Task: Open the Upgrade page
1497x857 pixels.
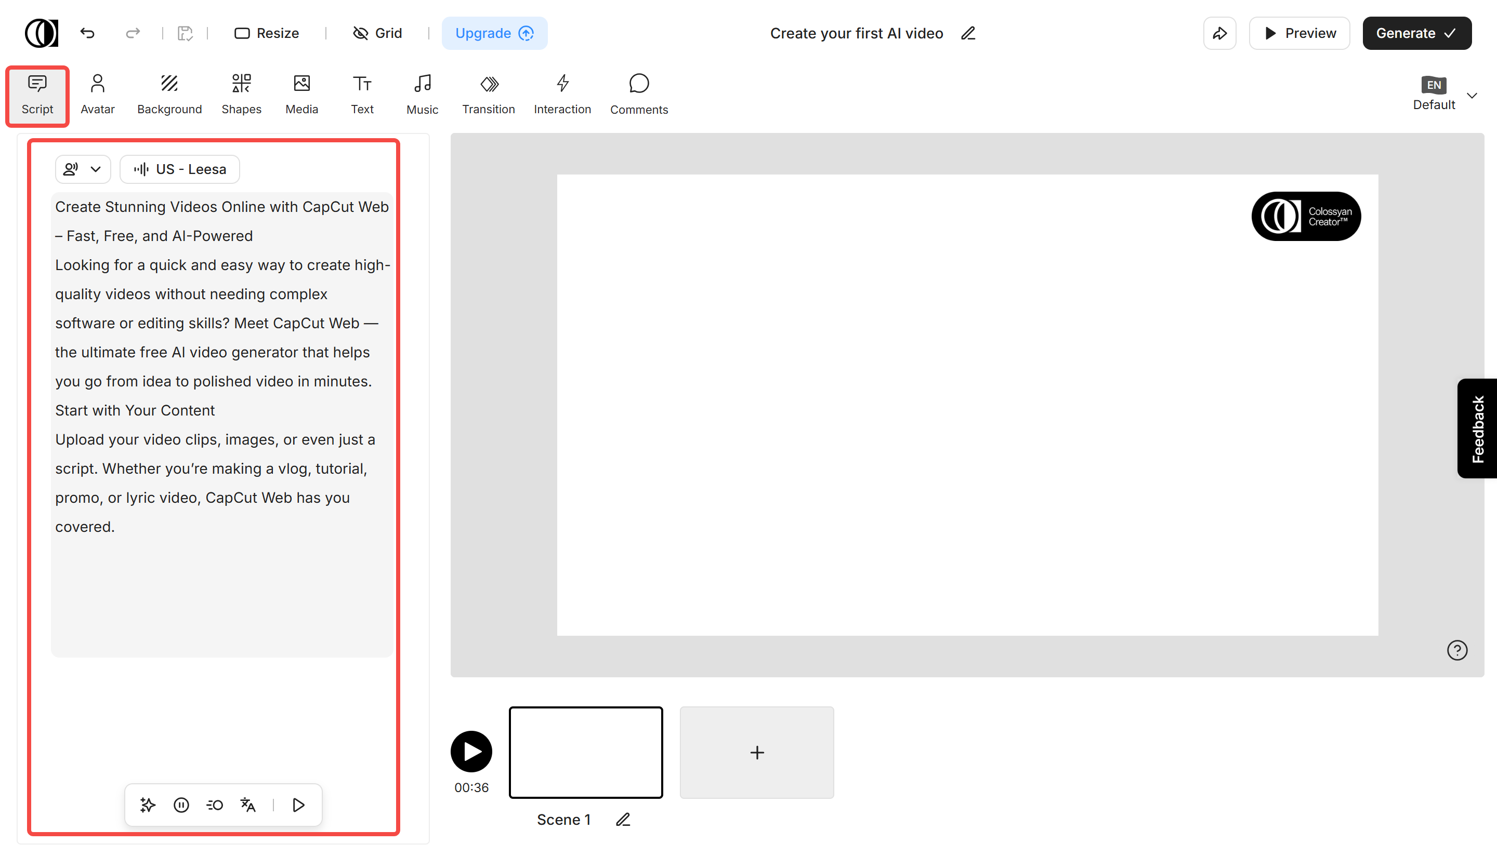Action: click(x=494, y=33)
